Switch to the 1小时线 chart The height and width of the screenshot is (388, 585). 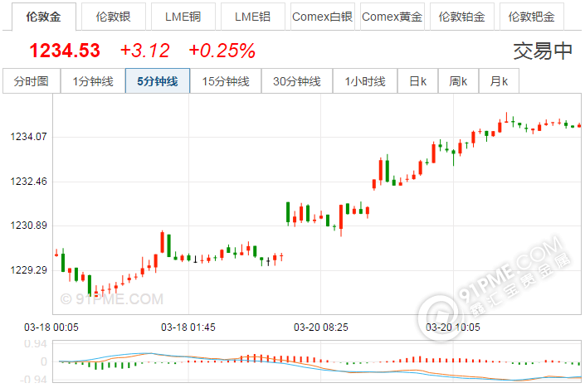(365, 81)
